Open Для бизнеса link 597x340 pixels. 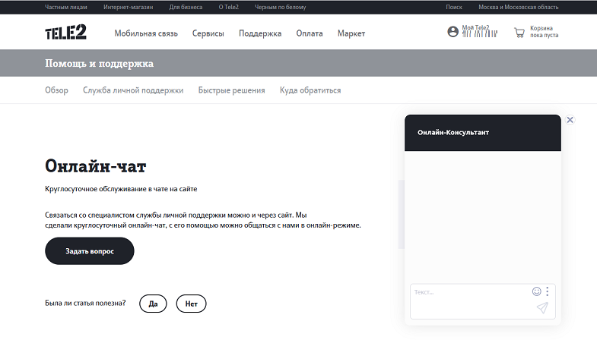[x=186, y=7]
